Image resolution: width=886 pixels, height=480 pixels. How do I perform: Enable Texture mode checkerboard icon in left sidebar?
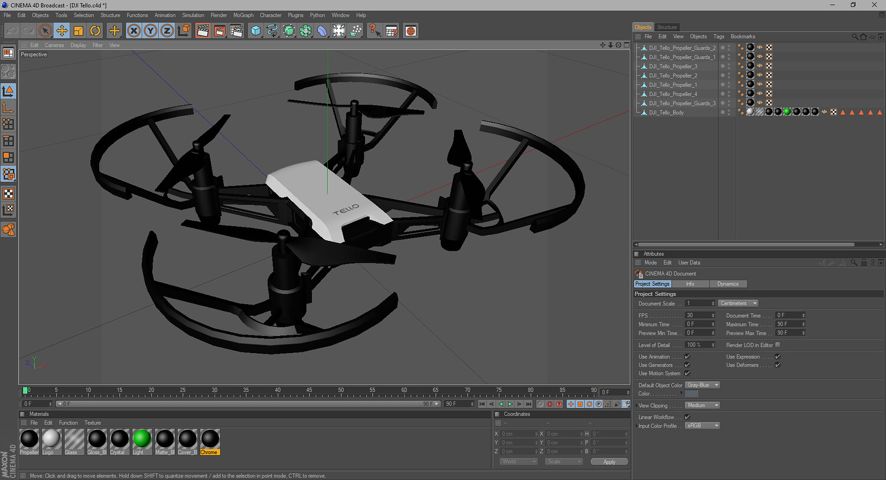tap(8, 194)
